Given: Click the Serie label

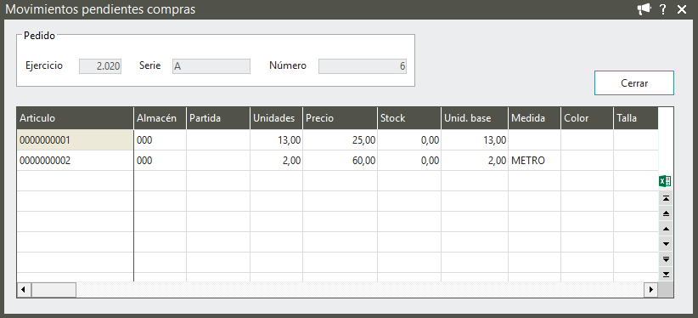Looking at the screenshot, I should pos(149,65).
